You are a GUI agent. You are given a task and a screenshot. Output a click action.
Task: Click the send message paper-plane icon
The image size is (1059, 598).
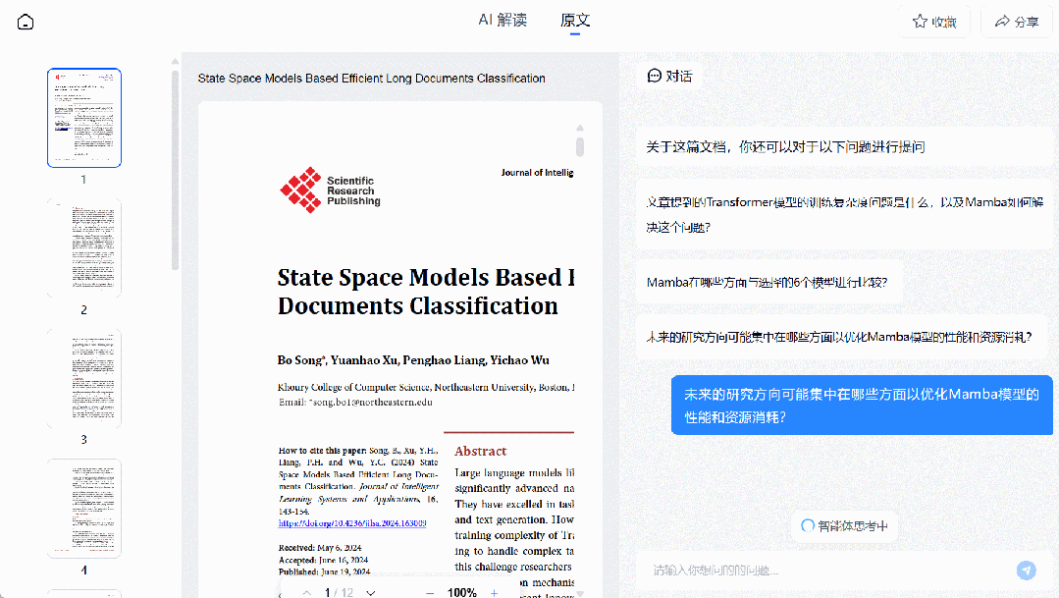point(1026,570)
